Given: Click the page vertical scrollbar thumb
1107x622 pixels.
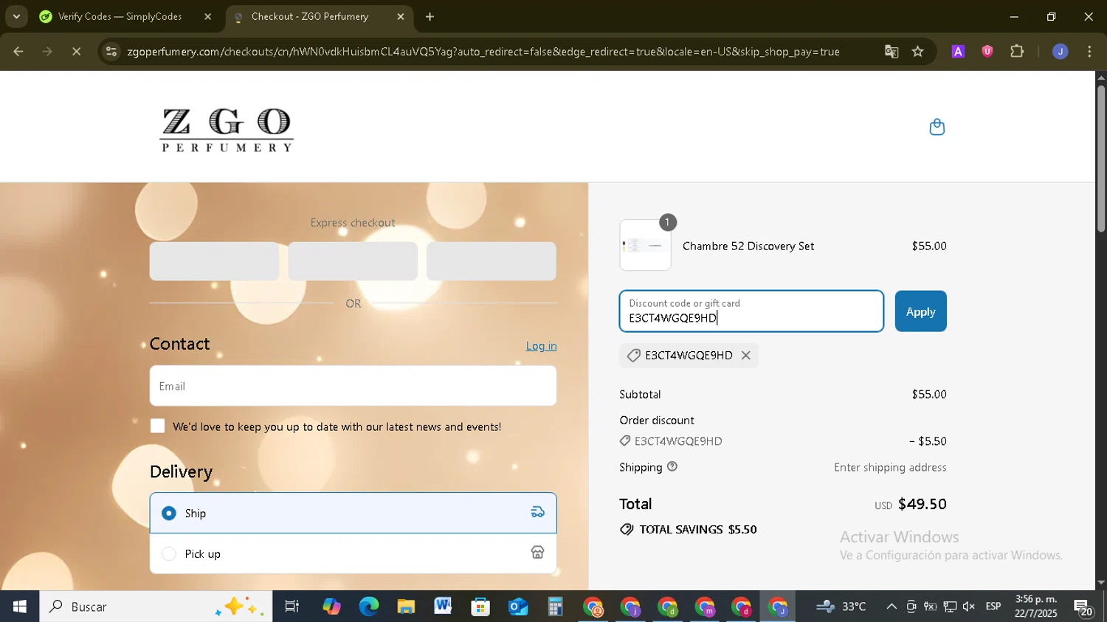Looking at the screenshot, I should pos(1101,159).
